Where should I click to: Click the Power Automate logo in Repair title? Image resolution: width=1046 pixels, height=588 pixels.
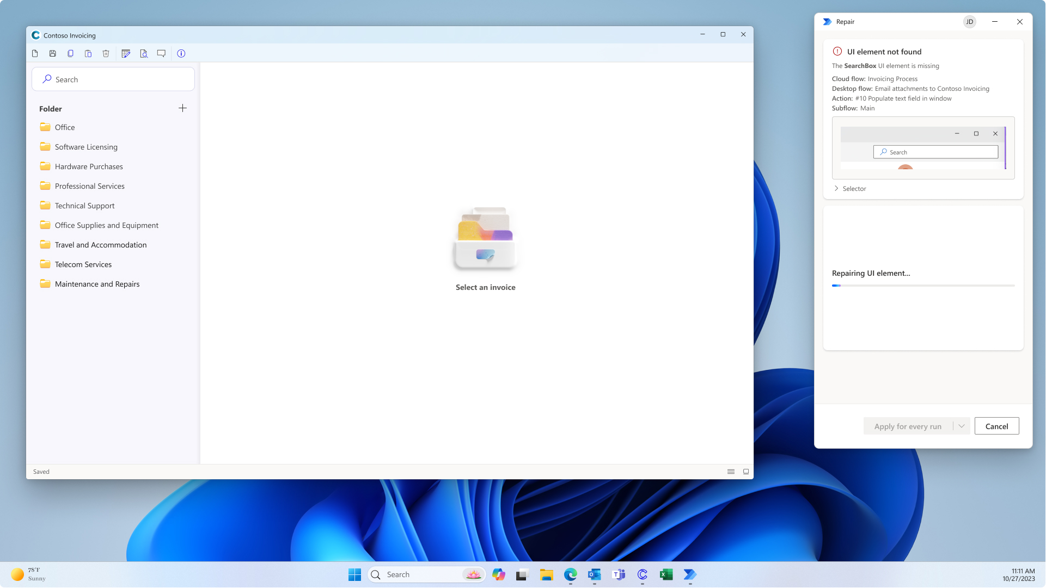[x=828, y=22]
